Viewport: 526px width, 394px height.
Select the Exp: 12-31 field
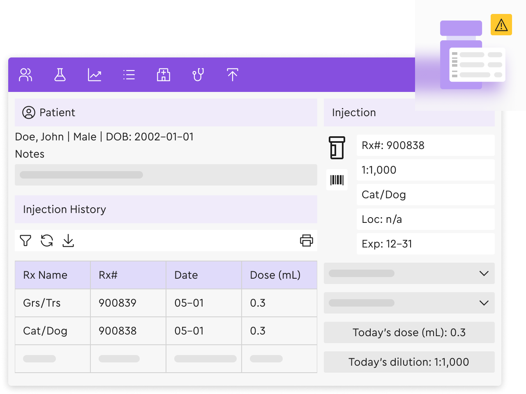click(x=426, y=244)
